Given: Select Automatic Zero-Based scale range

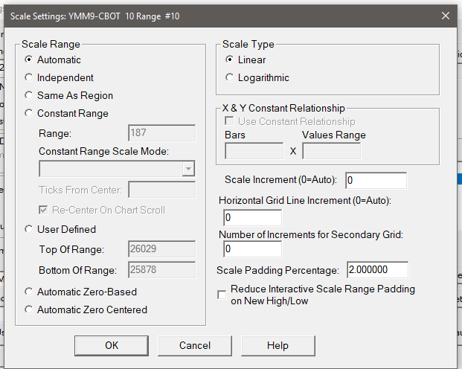Looking at the screenshot, I should pos(29,292).
